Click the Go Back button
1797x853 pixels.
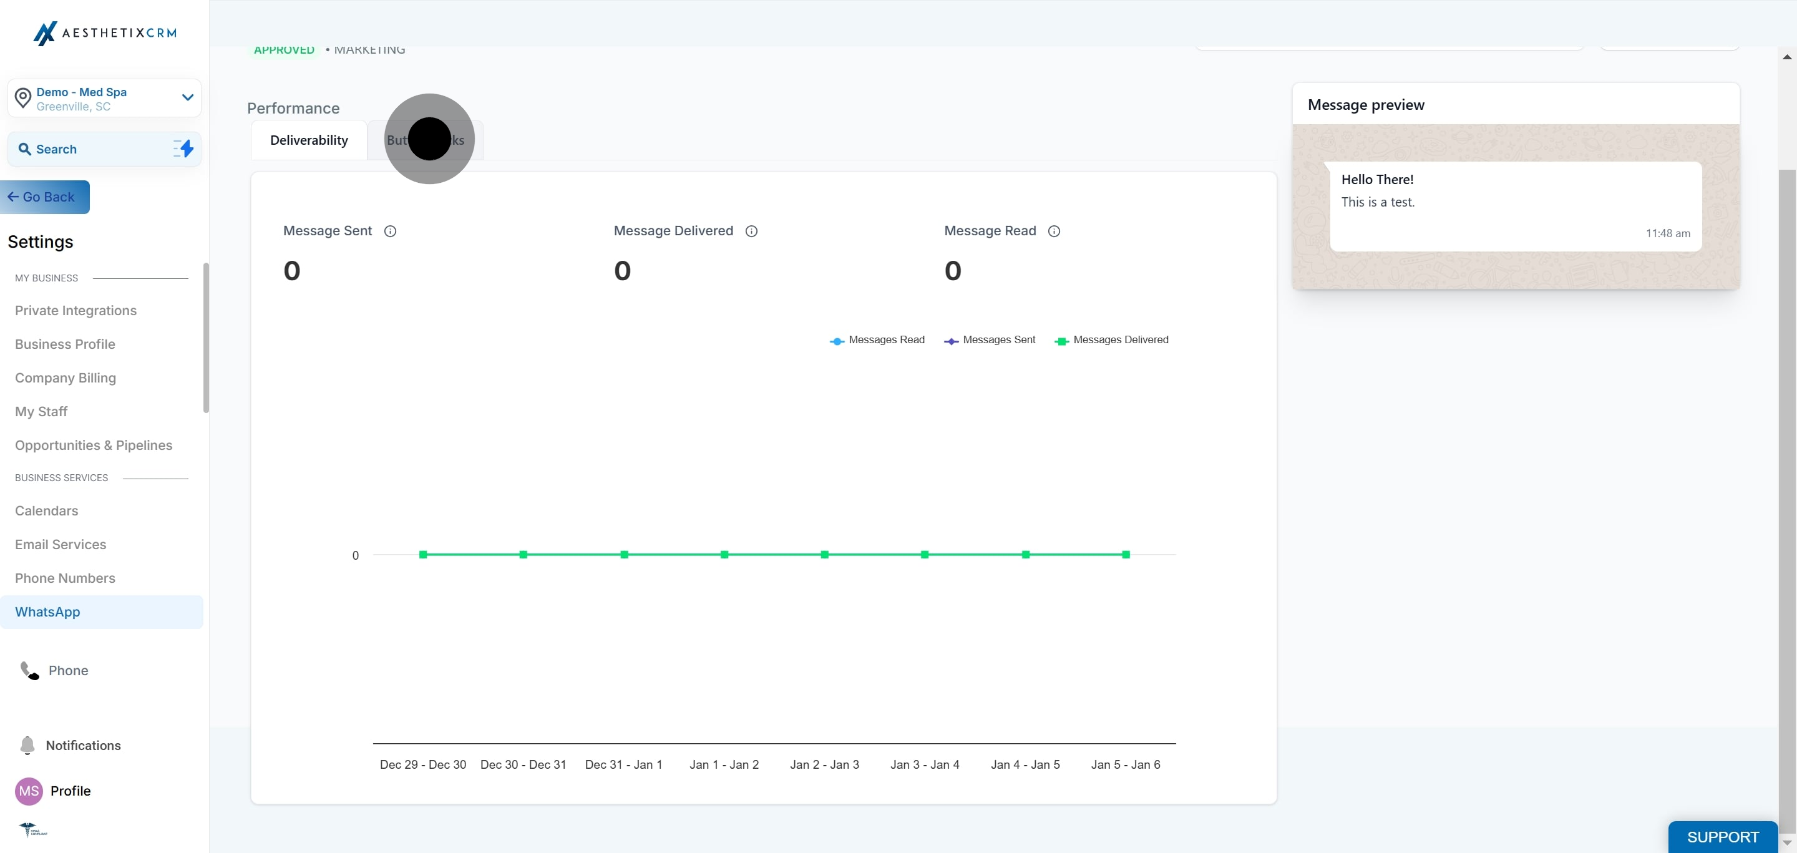(x=45, y=197)
